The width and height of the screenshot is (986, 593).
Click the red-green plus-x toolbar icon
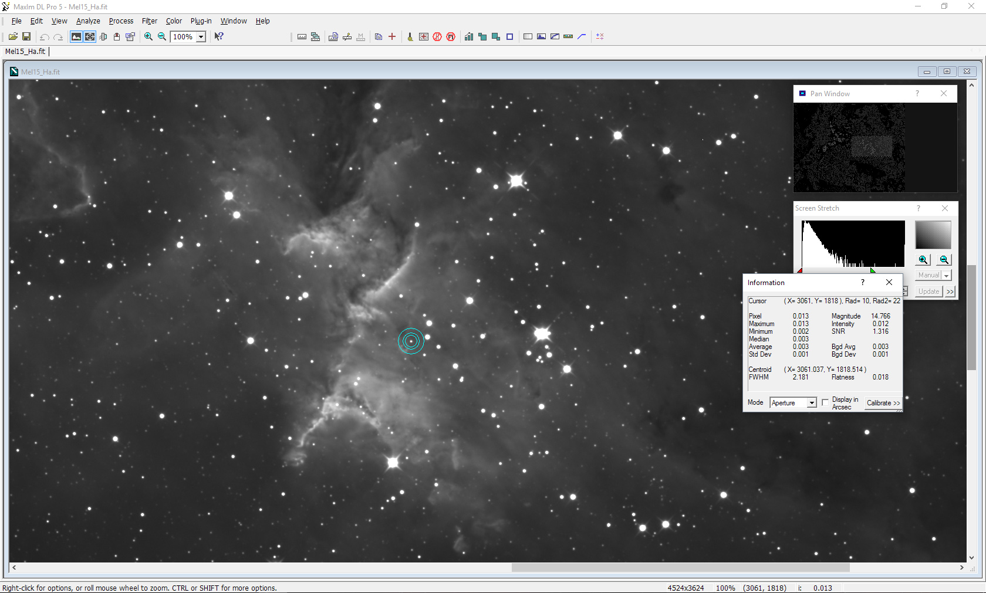coord(600,36)
